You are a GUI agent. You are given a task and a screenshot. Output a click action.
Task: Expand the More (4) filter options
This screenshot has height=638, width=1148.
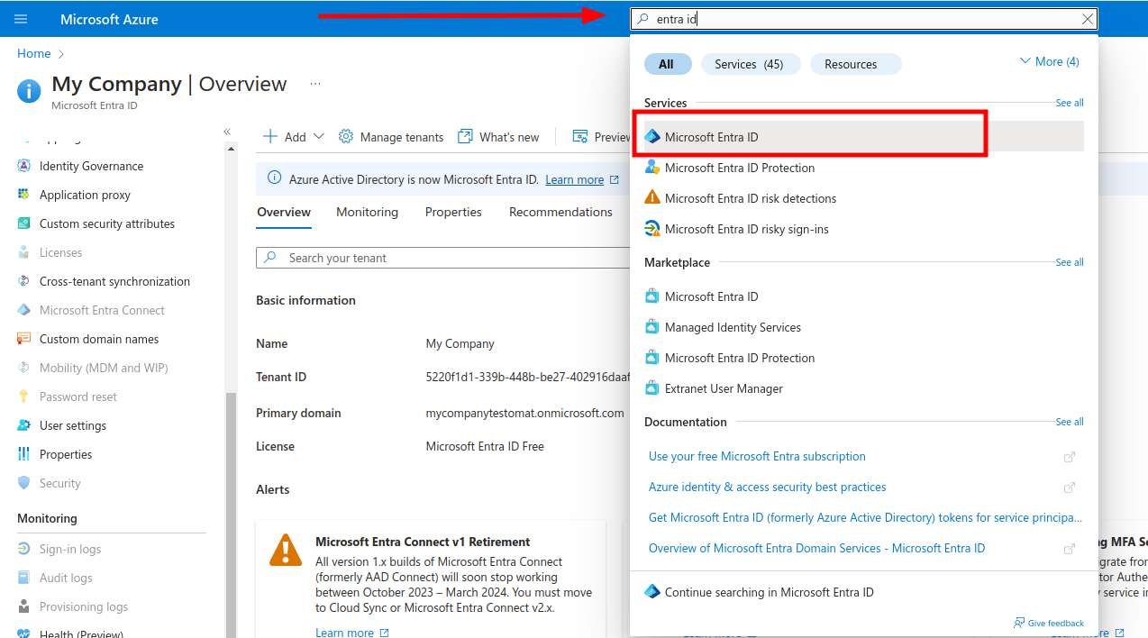point(1049,62)
